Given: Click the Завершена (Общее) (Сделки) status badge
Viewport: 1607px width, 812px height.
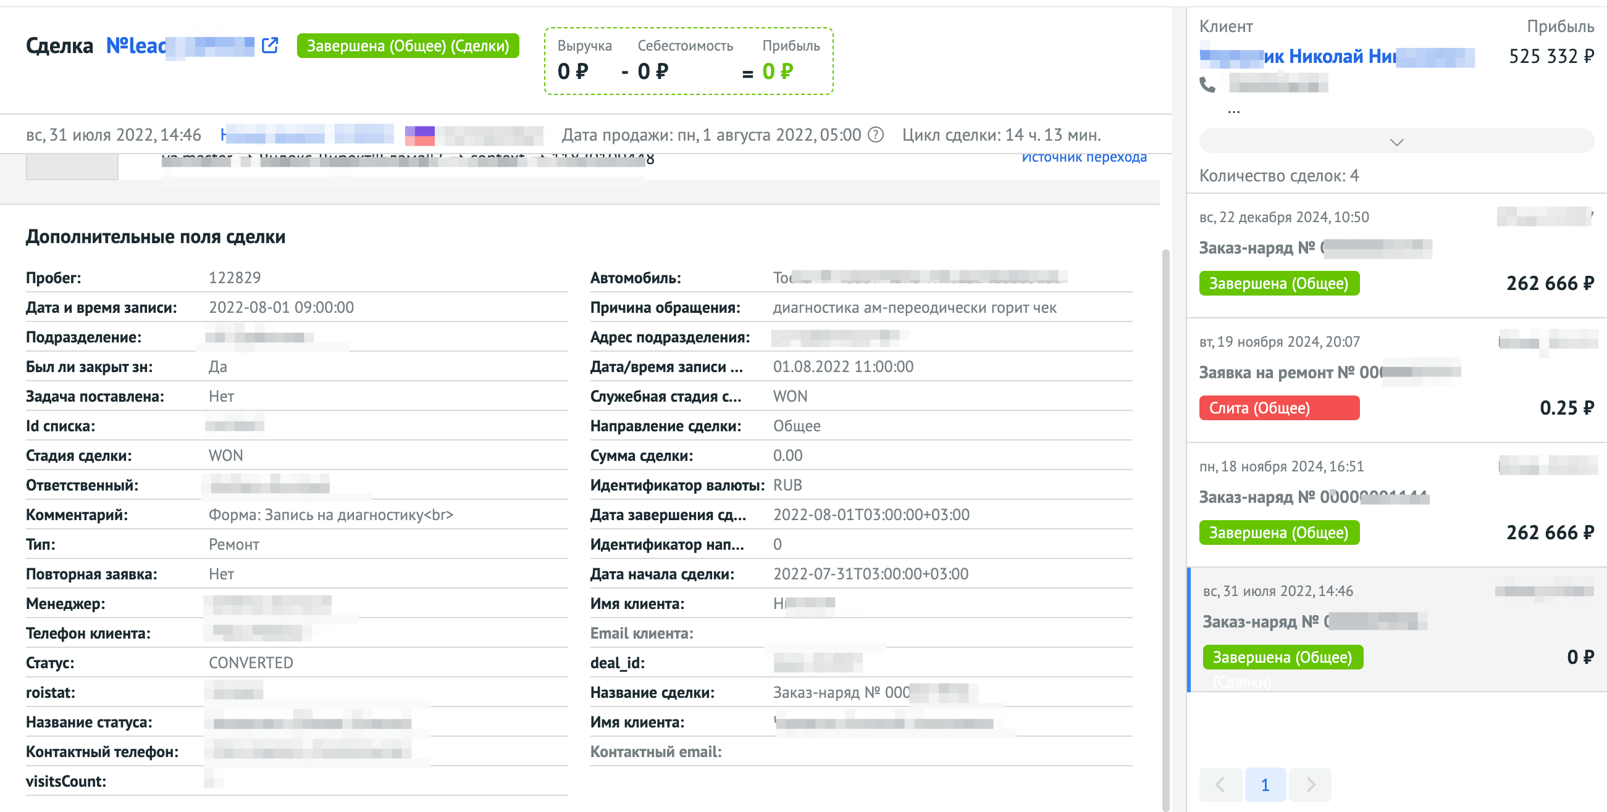Looking at the screenshot, I should [x=408, y=46].
